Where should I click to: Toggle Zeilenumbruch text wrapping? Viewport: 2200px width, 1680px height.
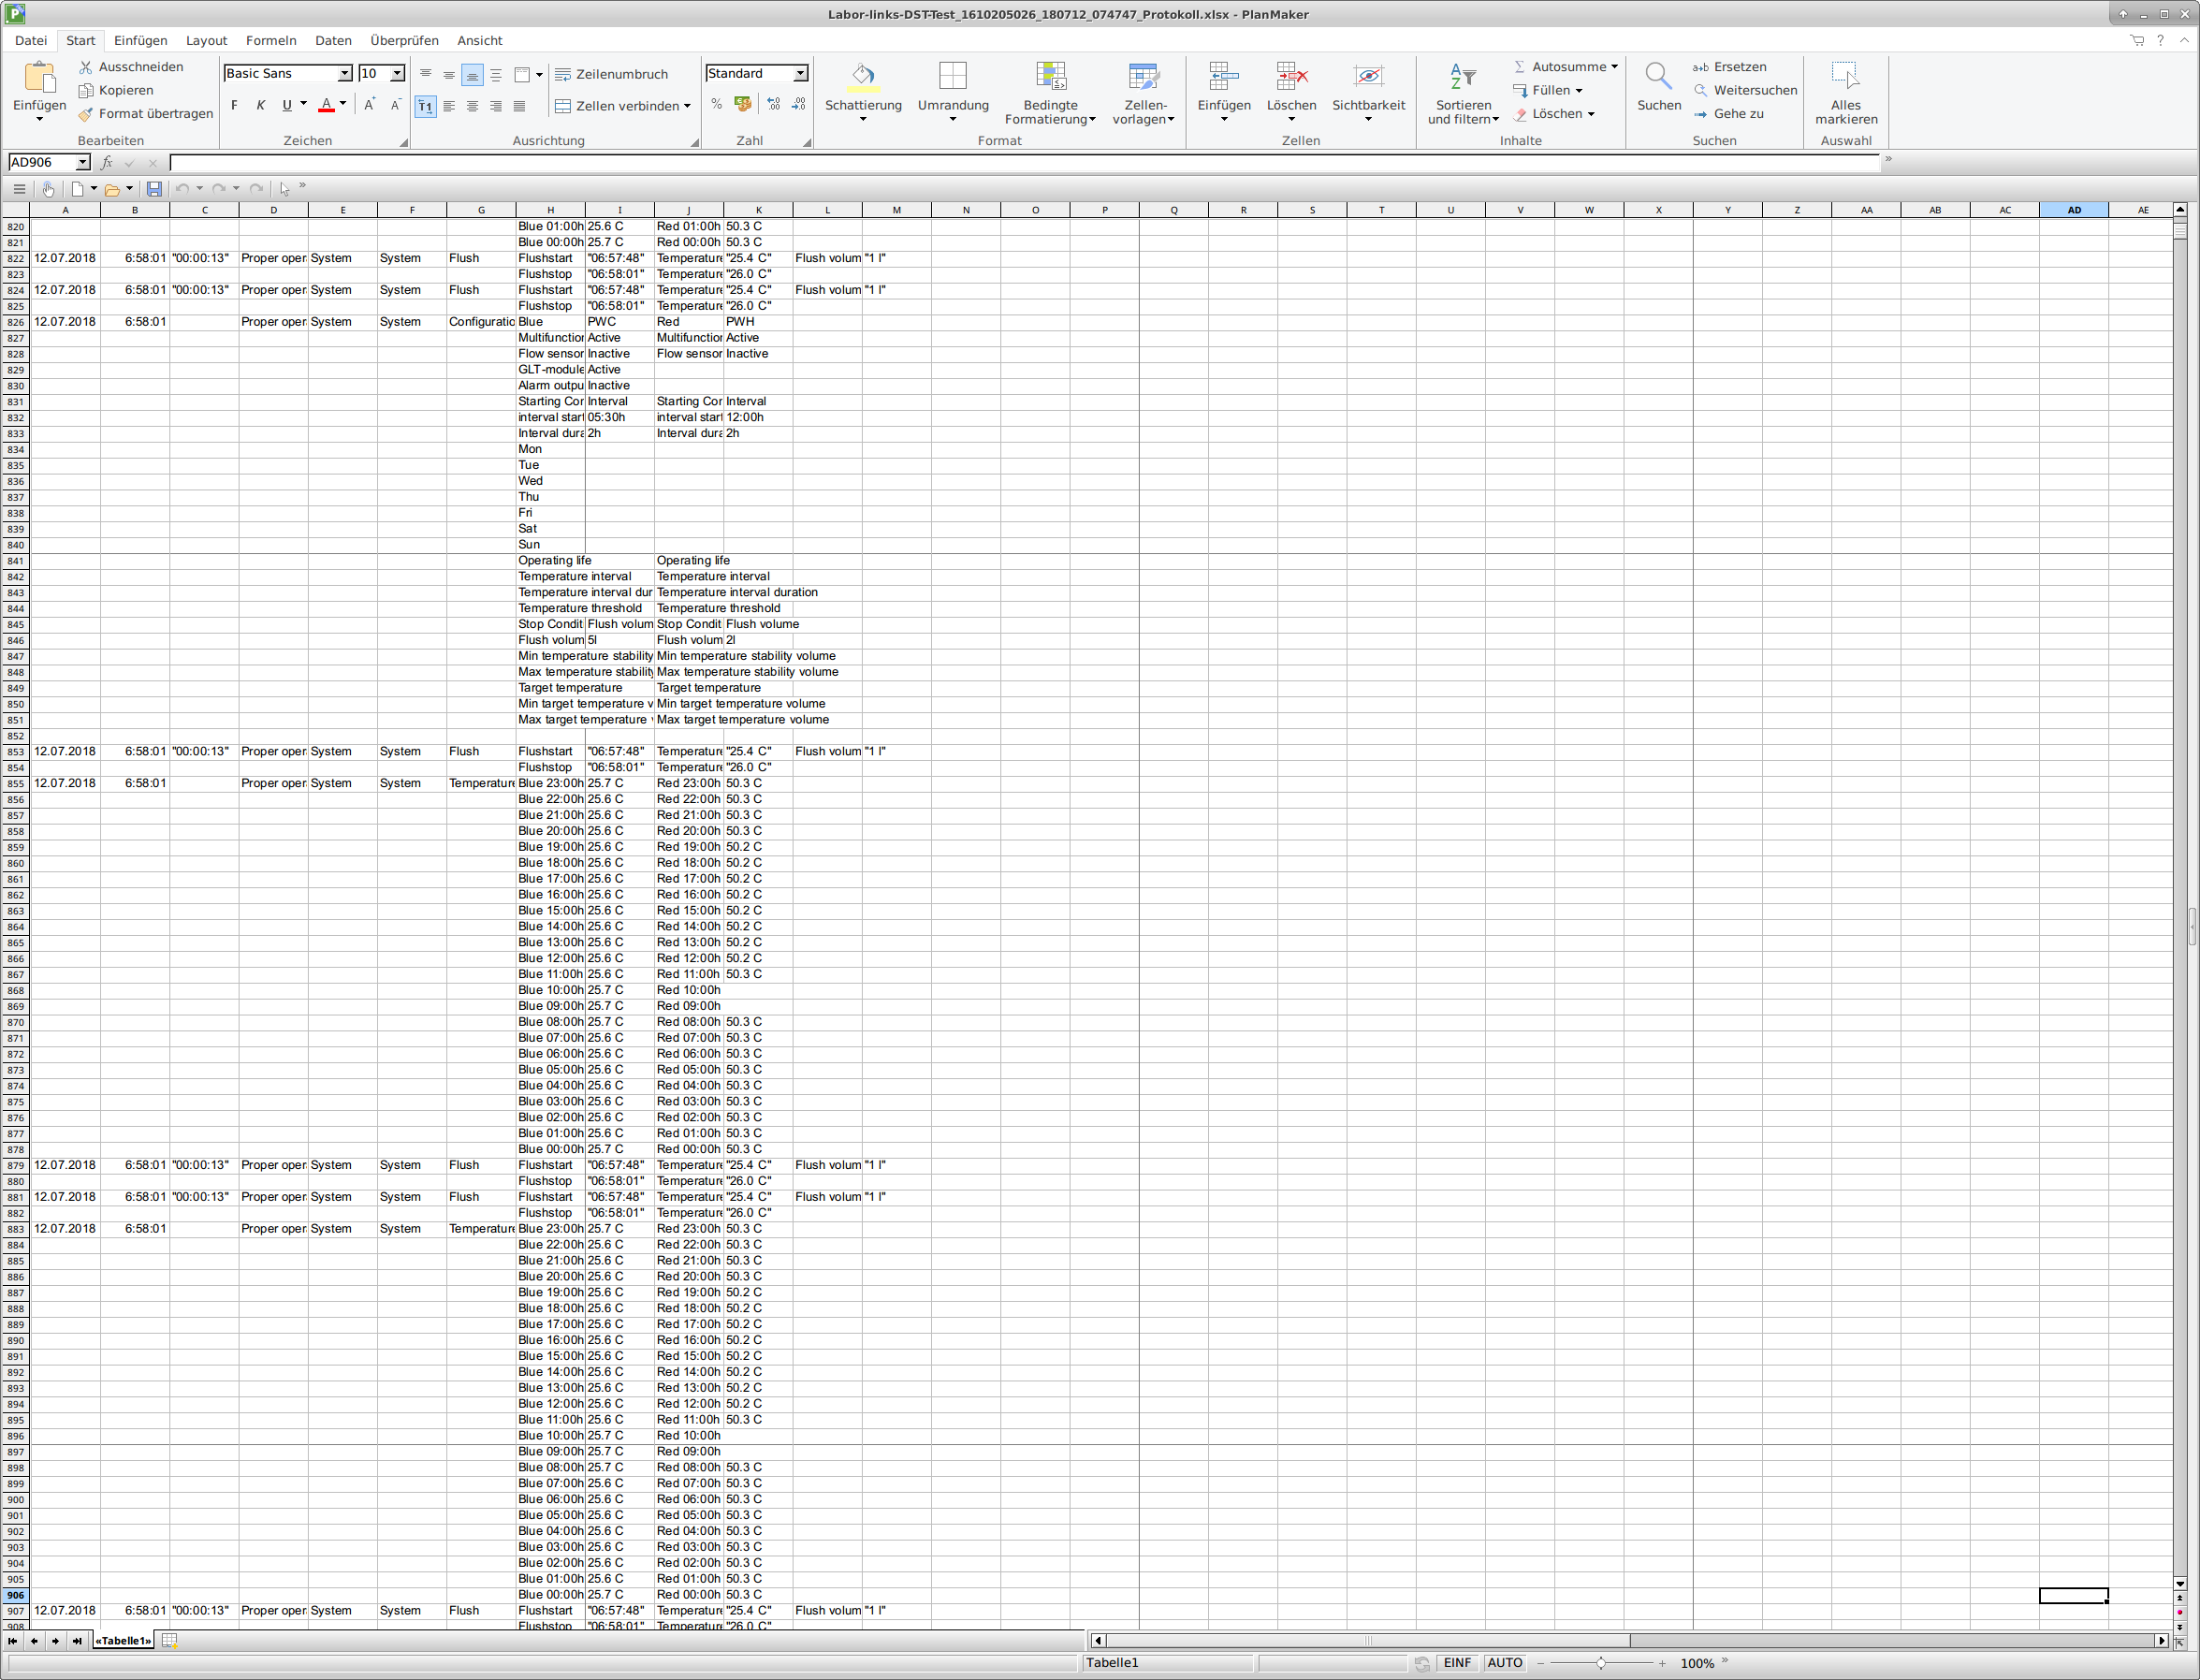pyautogui.click(x=611, y=74)
